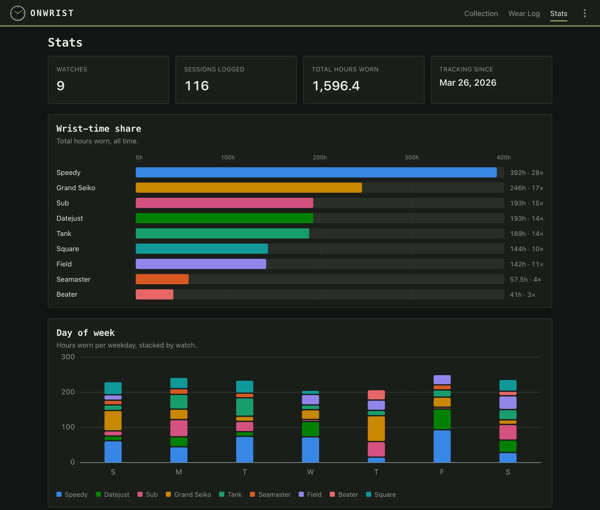Click the "116" sessions value
Screen dimensions: 600x510
pos(197,86)
